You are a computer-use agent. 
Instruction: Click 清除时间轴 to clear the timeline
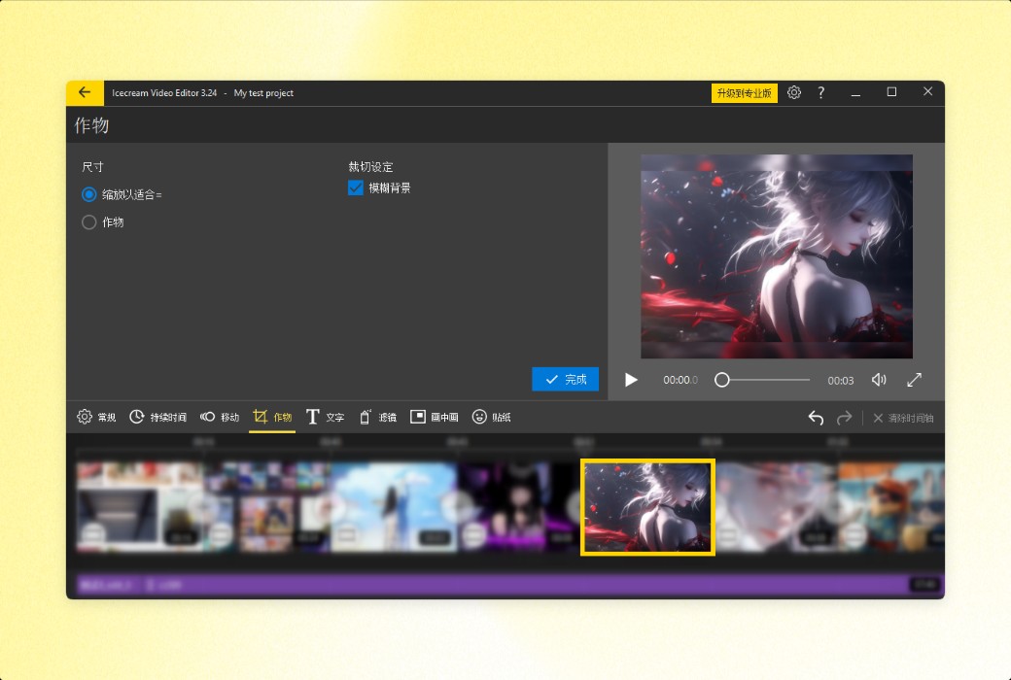point(906,418)
